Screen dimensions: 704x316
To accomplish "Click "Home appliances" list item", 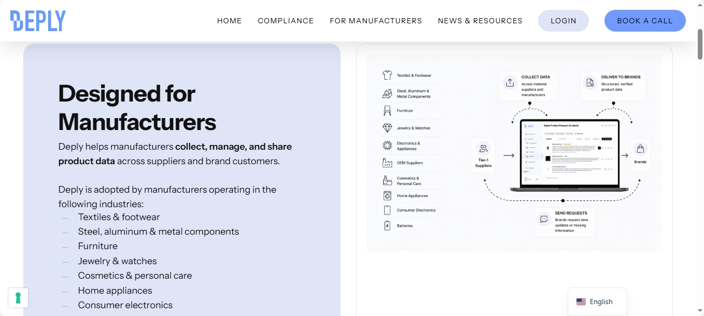I will click(x=115, y=291).
